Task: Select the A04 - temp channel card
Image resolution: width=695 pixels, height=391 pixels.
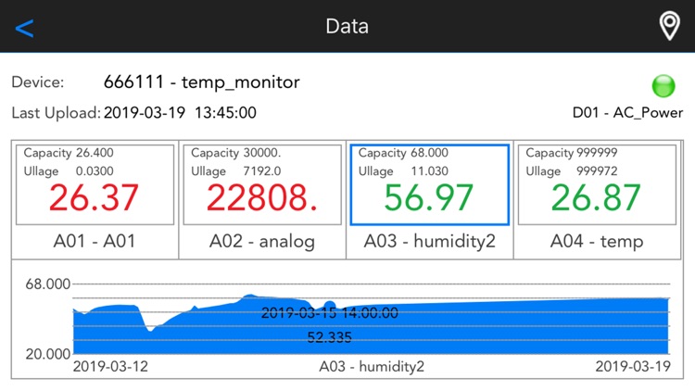Action: point(597,200)
